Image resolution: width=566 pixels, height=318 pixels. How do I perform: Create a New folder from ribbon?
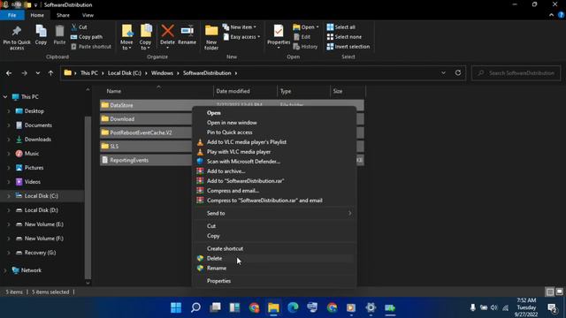(x=211, y=37)
